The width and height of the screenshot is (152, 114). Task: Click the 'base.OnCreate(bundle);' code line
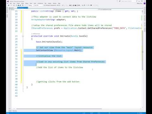[49, 42]
